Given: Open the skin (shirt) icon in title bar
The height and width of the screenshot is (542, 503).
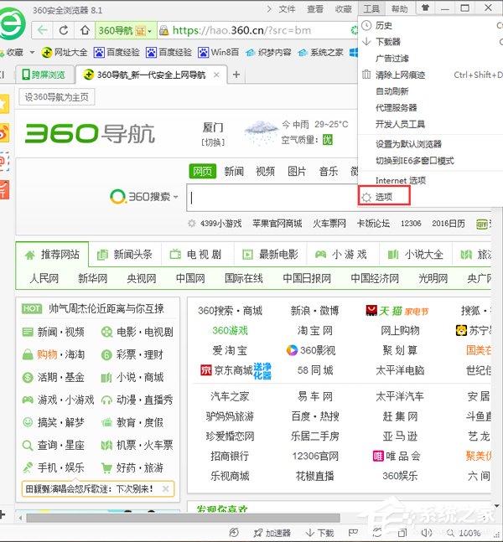Looking at the screenshot, I should click(426, 8).
